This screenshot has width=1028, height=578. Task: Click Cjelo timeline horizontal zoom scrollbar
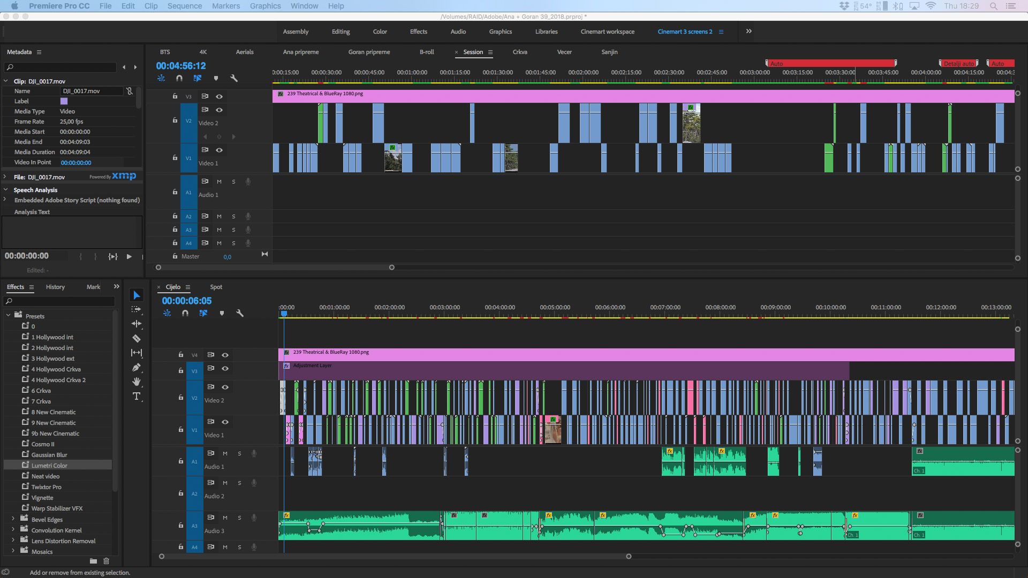point(395,556)
